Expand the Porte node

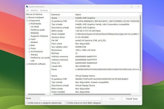tap(29, 49)
